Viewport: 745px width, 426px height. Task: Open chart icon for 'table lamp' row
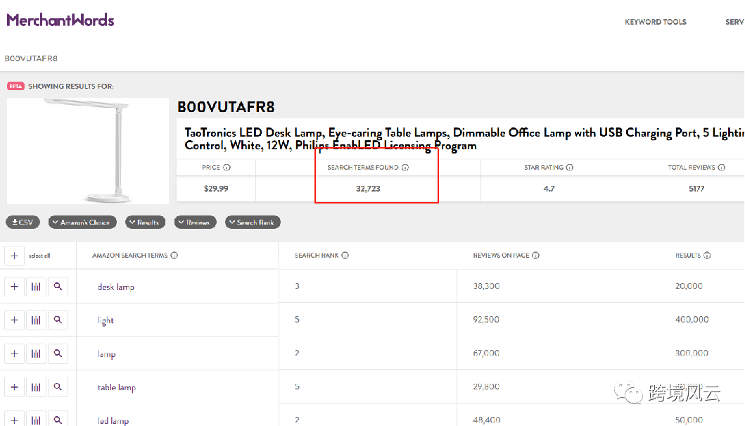point(36,387)
